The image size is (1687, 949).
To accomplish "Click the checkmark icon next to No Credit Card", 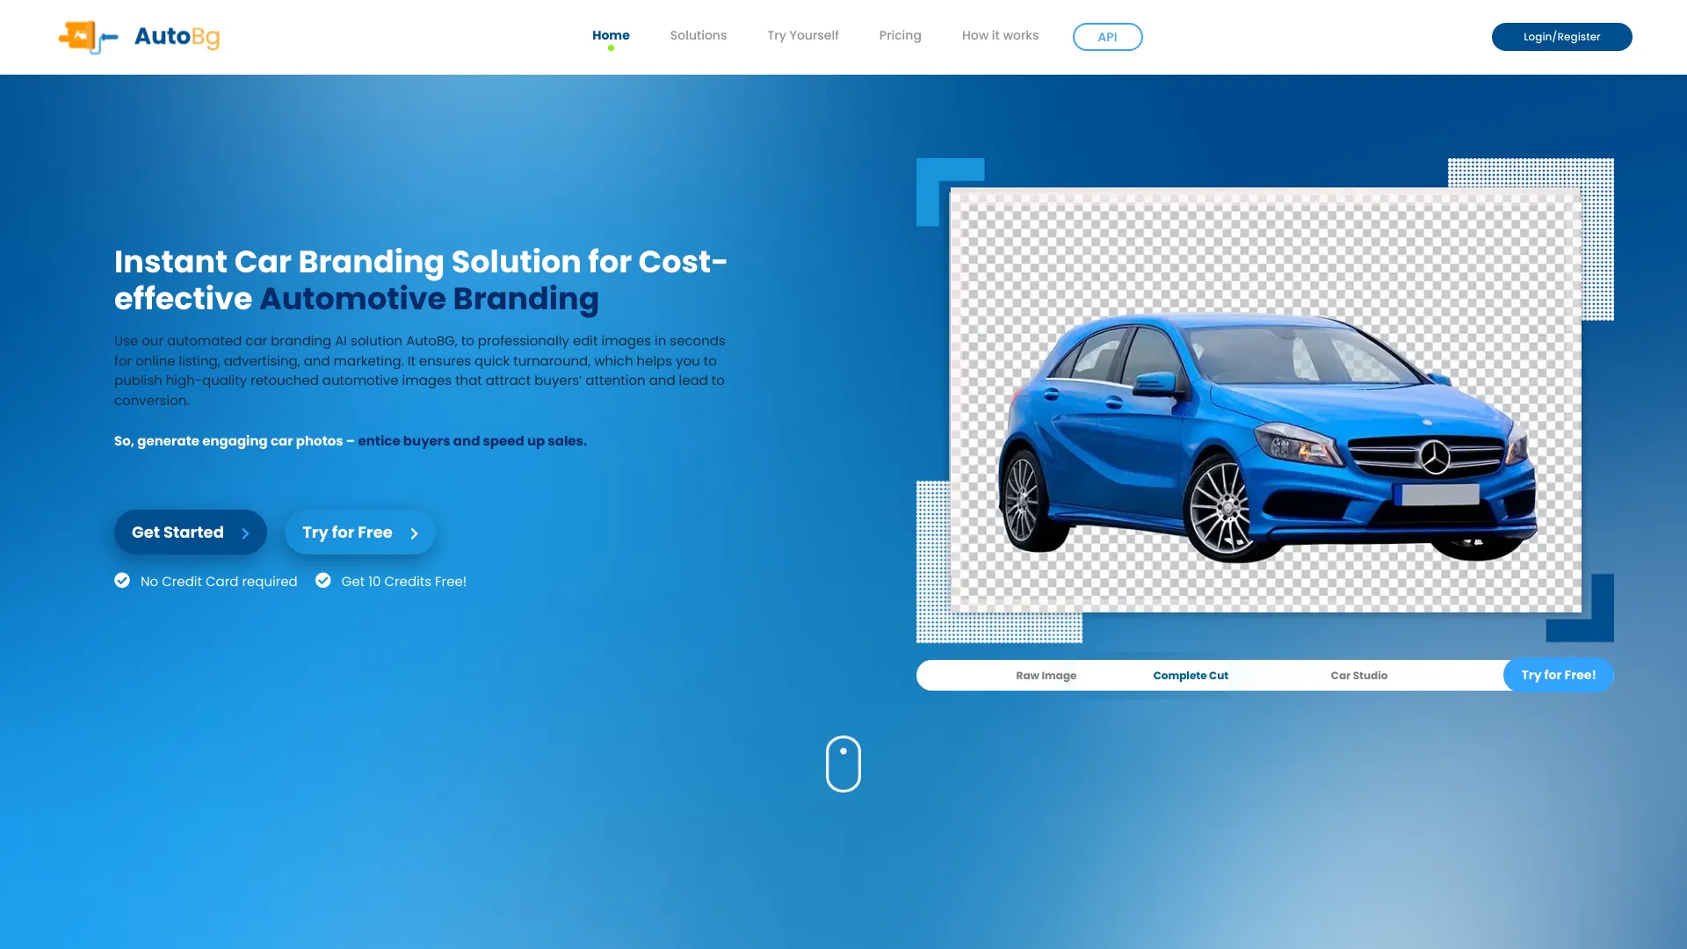I will point(121,579).
